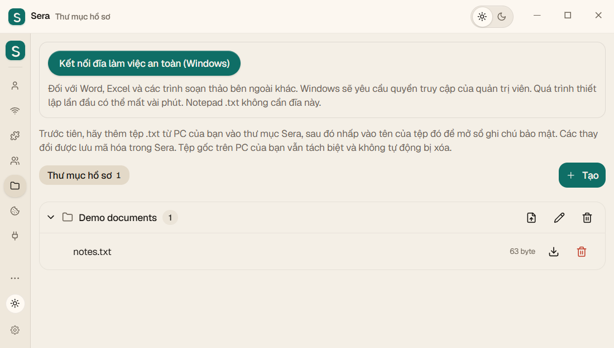
Task: Upload a file to Demo documents folder
Action: click(531, 218)
